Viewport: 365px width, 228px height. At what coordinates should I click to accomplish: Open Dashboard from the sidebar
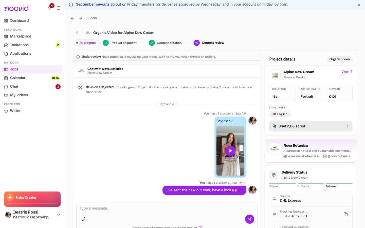(x=32, y=21)
